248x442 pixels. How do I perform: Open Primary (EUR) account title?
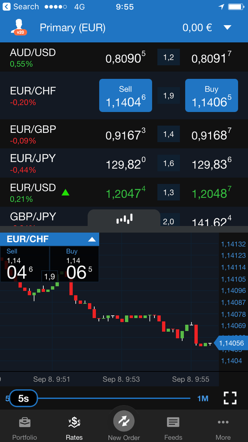tap(73, 28)
